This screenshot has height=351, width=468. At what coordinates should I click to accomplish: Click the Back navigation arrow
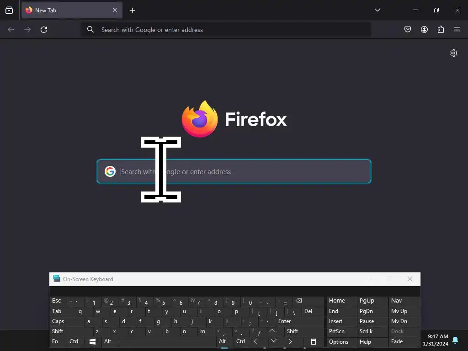coord(11,30)
